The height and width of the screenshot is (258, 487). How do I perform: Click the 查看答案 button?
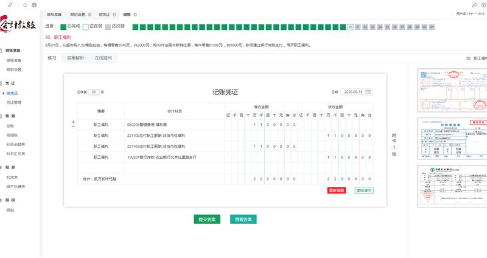[x=243, y=219]
